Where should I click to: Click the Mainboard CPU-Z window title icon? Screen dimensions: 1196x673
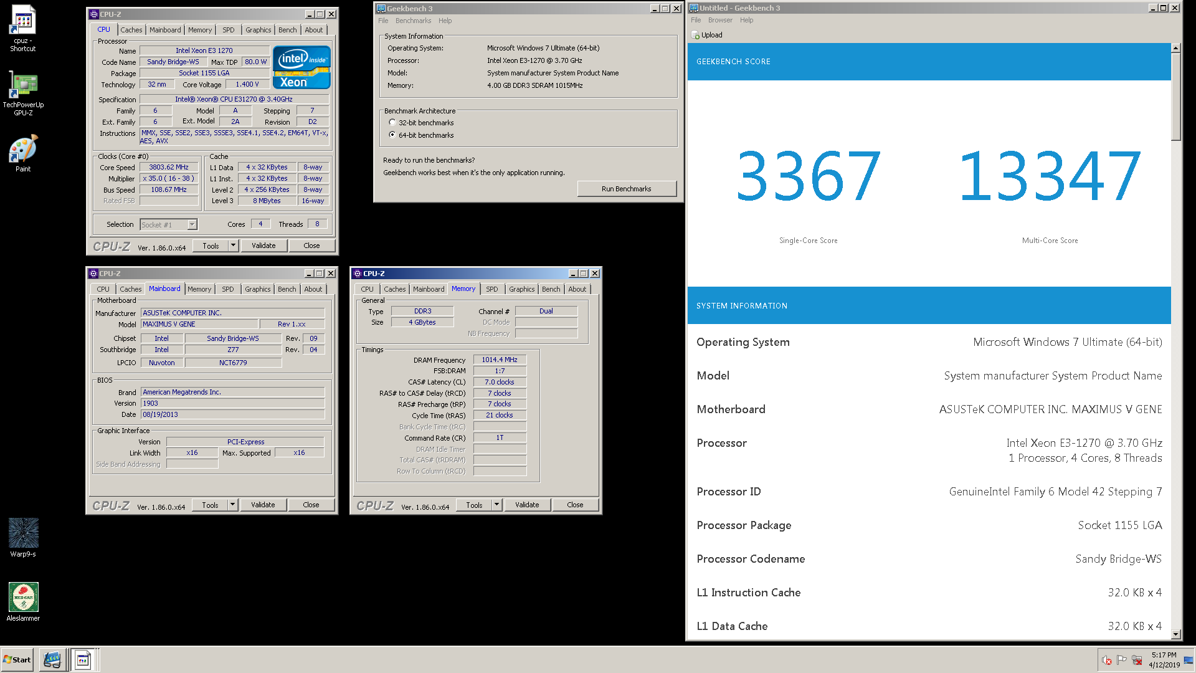tap(93, 274)
